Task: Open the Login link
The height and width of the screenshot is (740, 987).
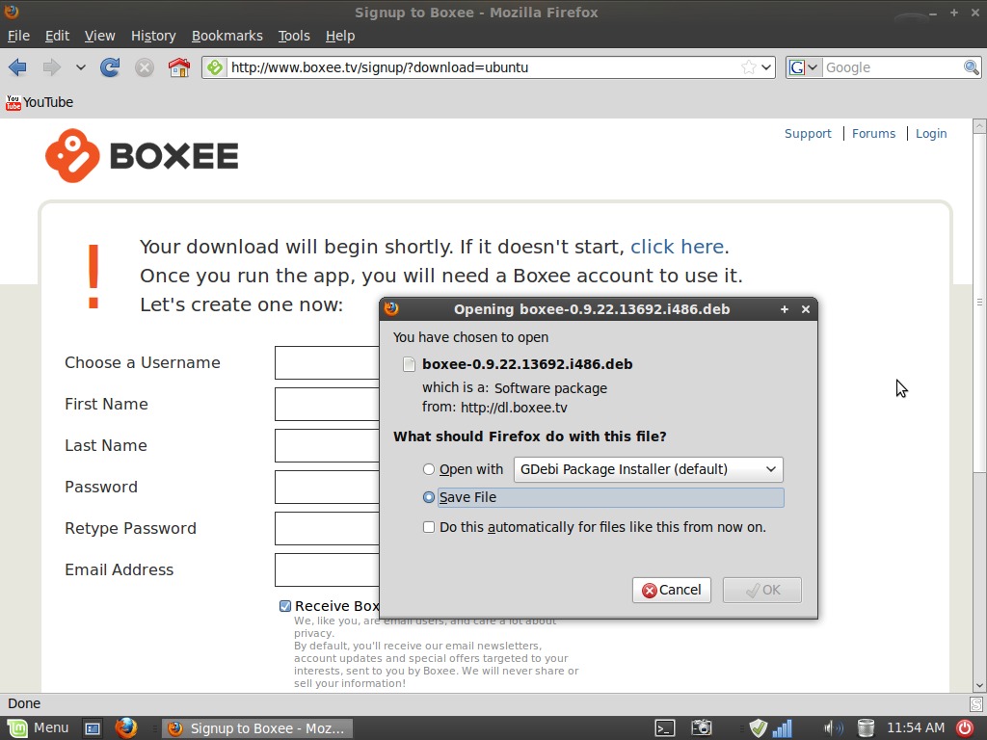Action: 931,133
